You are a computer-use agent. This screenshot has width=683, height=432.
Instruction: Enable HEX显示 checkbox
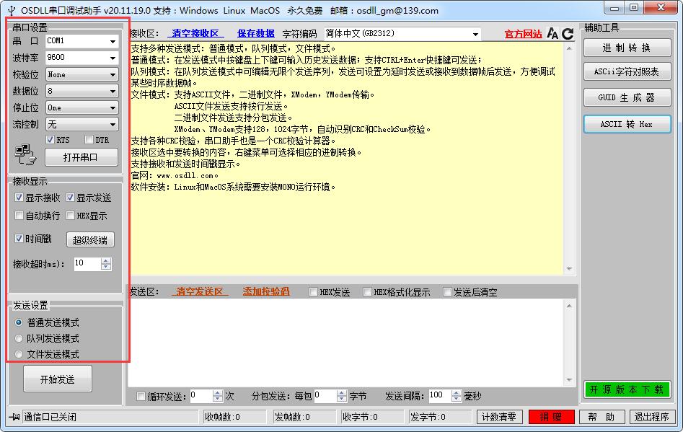pyautogui.click(x=70, y=215)
